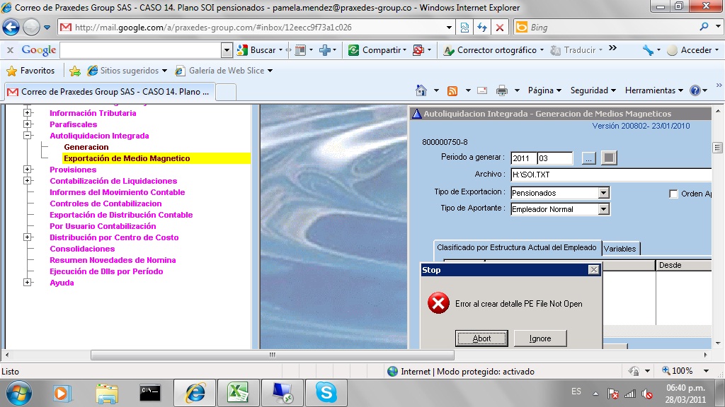
Task: Click the gray square button beside period
Action: [608, 158]
